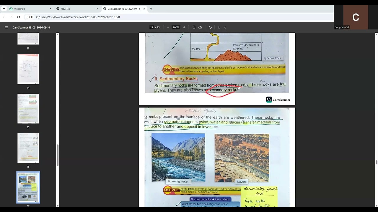Click the circled 'secondary rocks' text
This screenshot has height=212, width=378.
coord(223,90)
